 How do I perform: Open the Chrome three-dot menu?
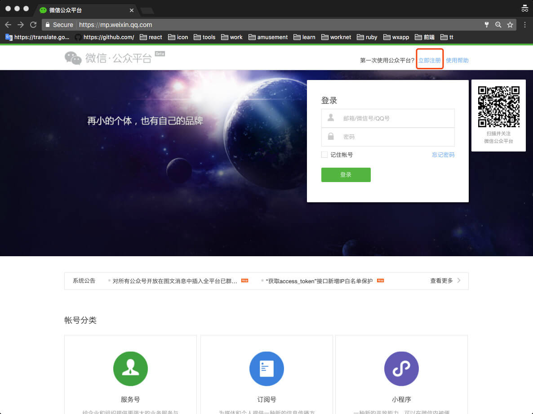point(524,25)
